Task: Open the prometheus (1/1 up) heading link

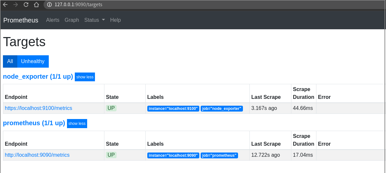Action: (34, 123)
